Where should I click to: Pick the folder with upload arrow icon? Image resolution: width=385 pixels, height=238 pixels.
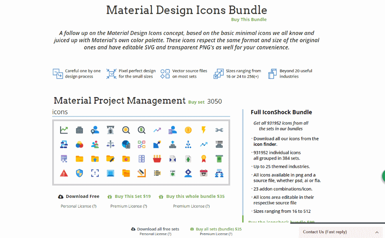(x=95, y=159)
